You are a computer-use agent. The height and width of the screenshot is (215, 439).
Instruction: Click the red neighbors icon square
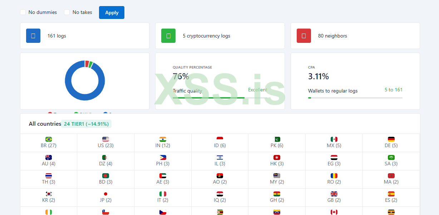pyautogui.click(x=304, y=36)
